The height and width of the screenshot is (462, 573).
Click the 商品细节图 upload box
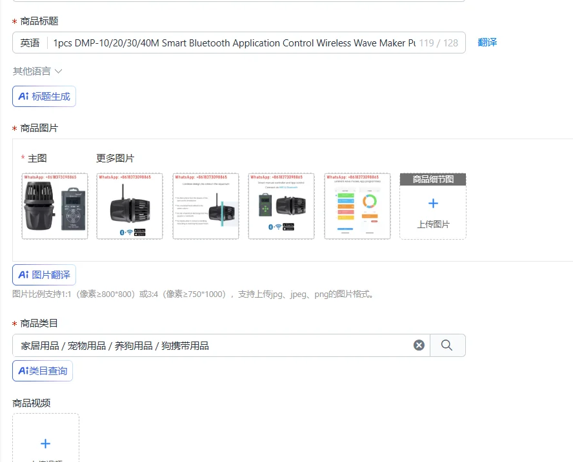433,206
